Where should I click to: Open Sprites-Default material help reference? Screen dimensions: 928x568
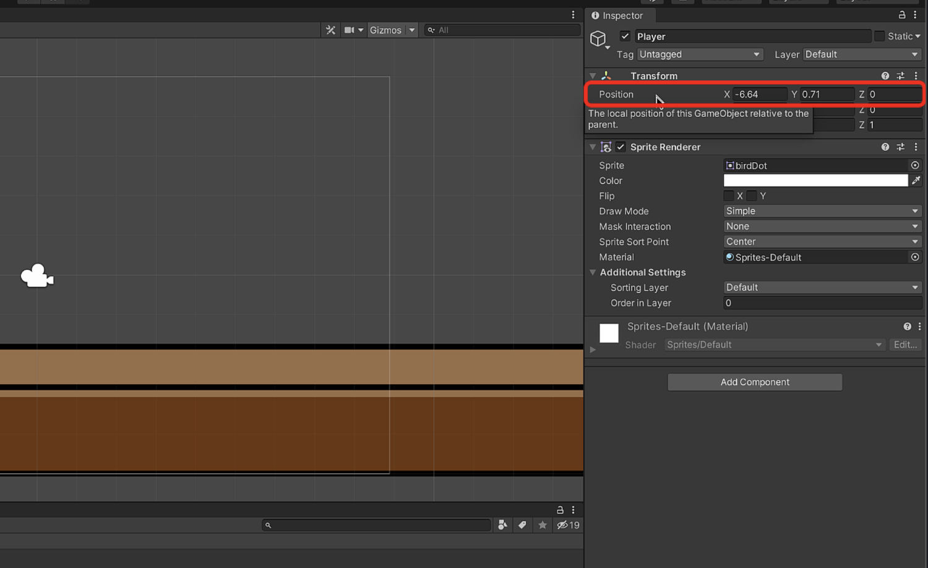coord(907,326)
